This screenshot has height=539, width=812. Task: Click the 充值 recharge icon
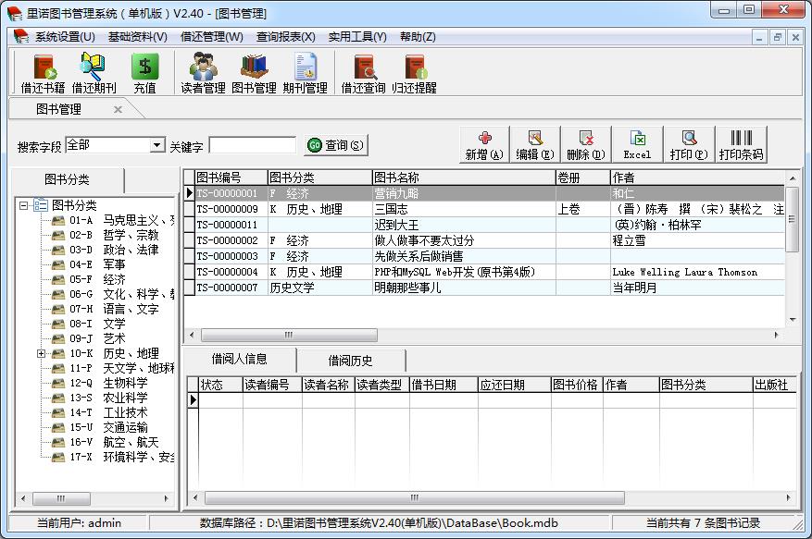tap(144, 73)
